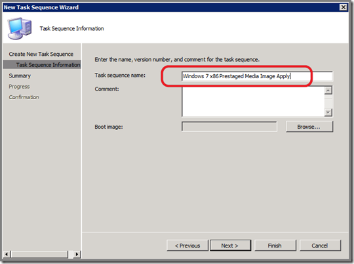Click the Task Sequence Information heading
354x264 pixels.
72,29
